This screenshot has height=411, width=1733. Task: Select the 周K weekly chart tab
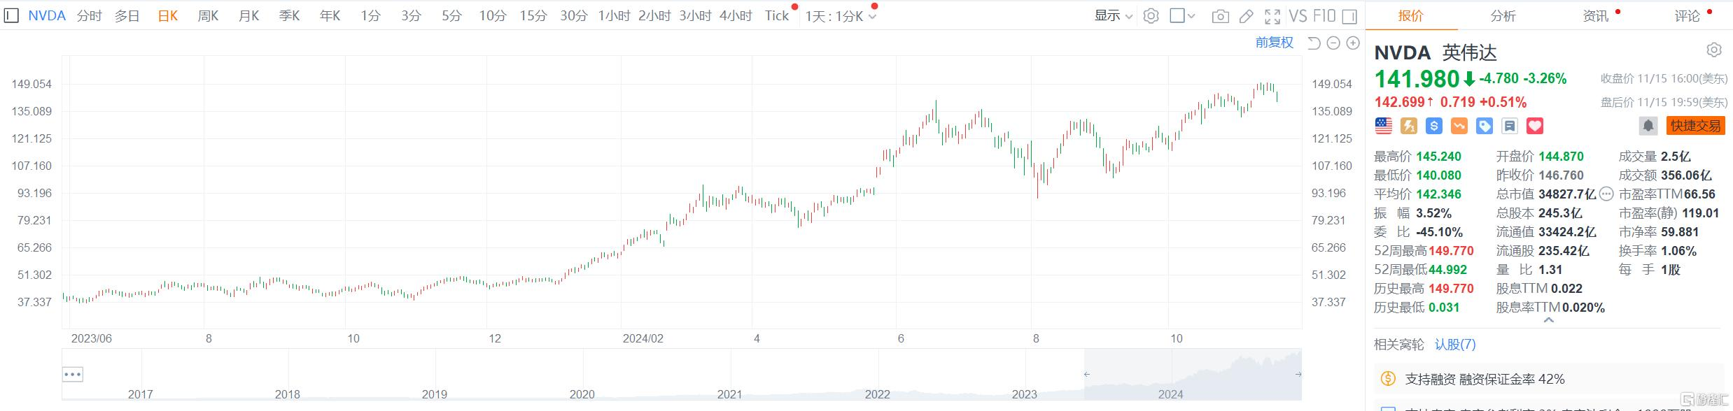[208, 15]
